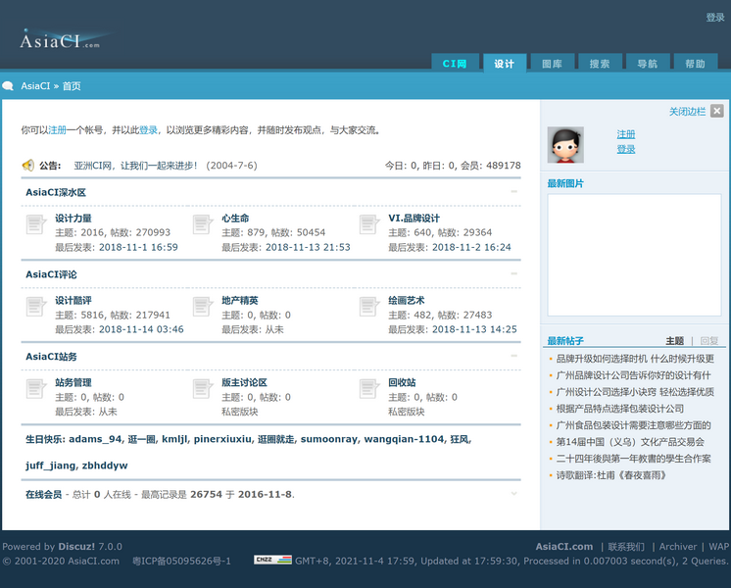Image resolution: width=731 pixels, height=588 pixels.
Task: Click the 绘画艺术 forum icon
Action: click(x=369, y=308)
